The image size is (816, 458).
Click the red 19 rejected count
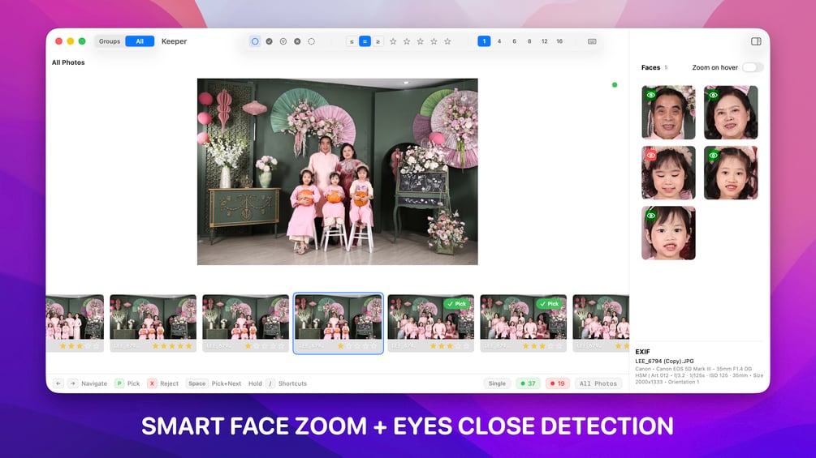(x=557, y=383)
